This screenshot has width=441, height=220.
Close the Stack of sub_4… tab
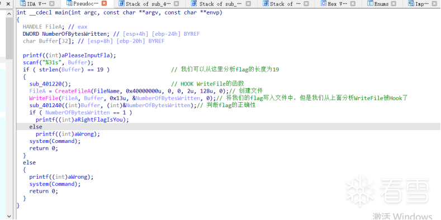[x=176, y=4]
